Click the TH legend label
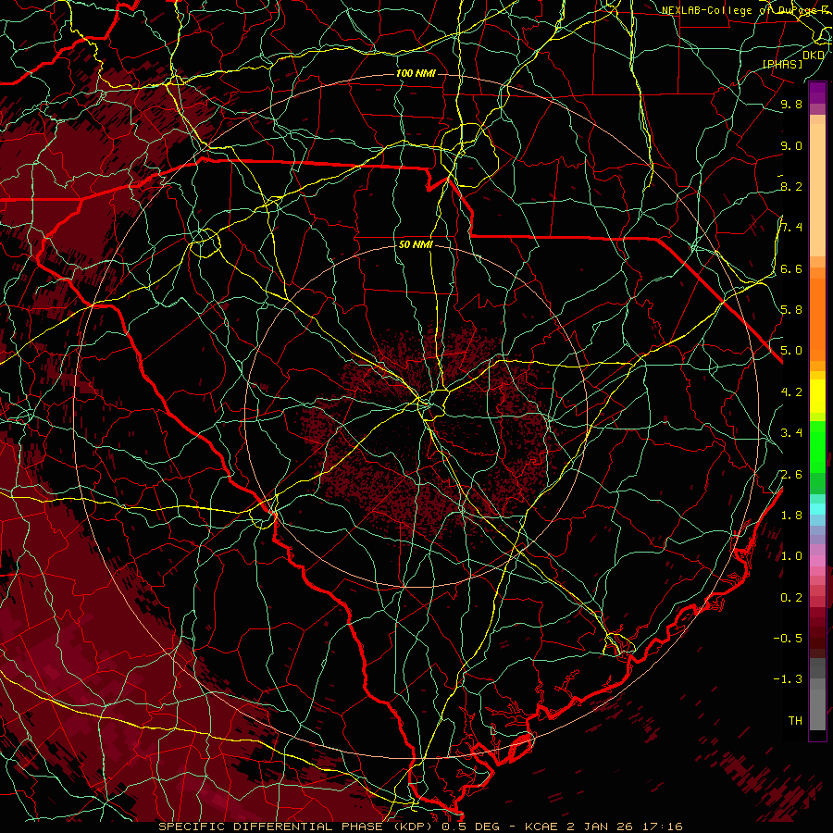833x833 pixels. click(x=795, y=721)
